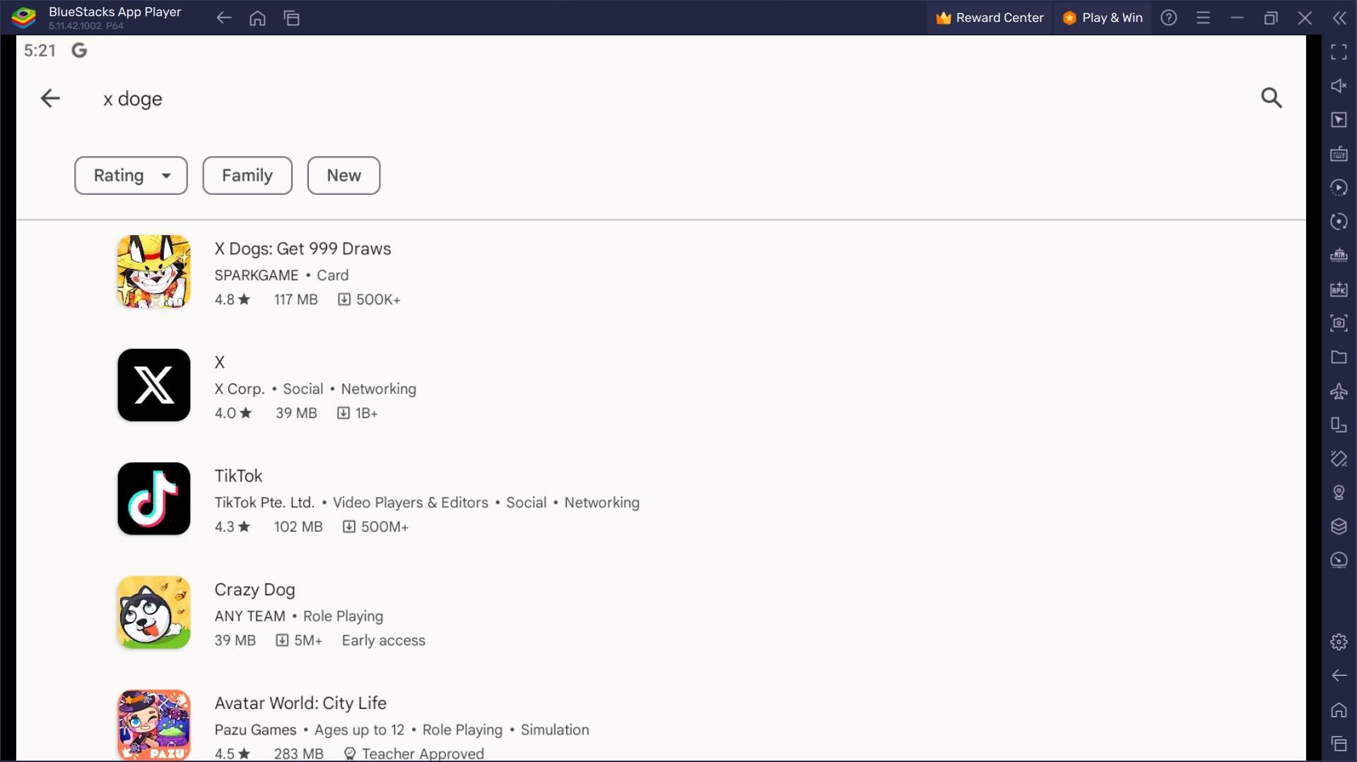
Task: Click the install APK sidebar icon
Action: [x=1339, y=289]
